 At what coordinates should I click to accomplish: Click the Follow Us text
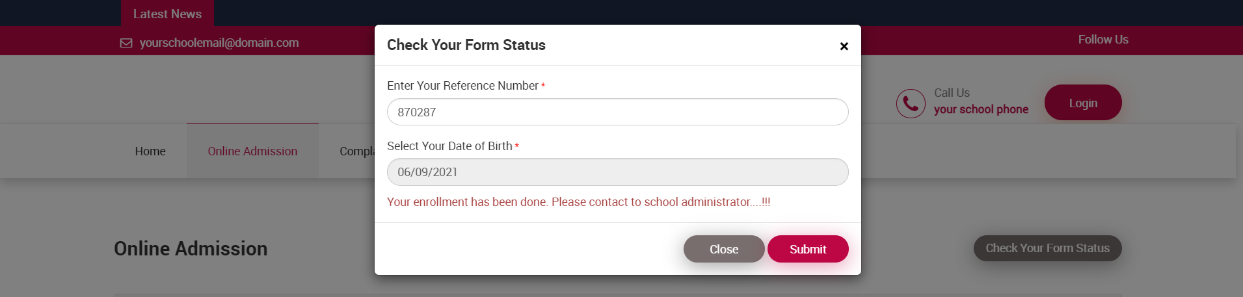(1103, 40)
